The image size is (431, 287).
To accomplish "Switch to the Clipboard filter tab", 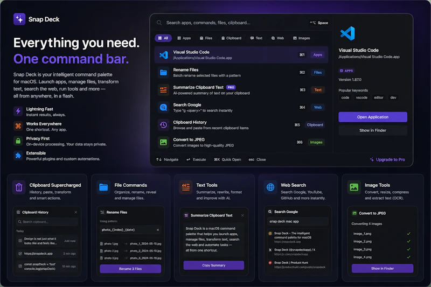I will coord(231,38).
